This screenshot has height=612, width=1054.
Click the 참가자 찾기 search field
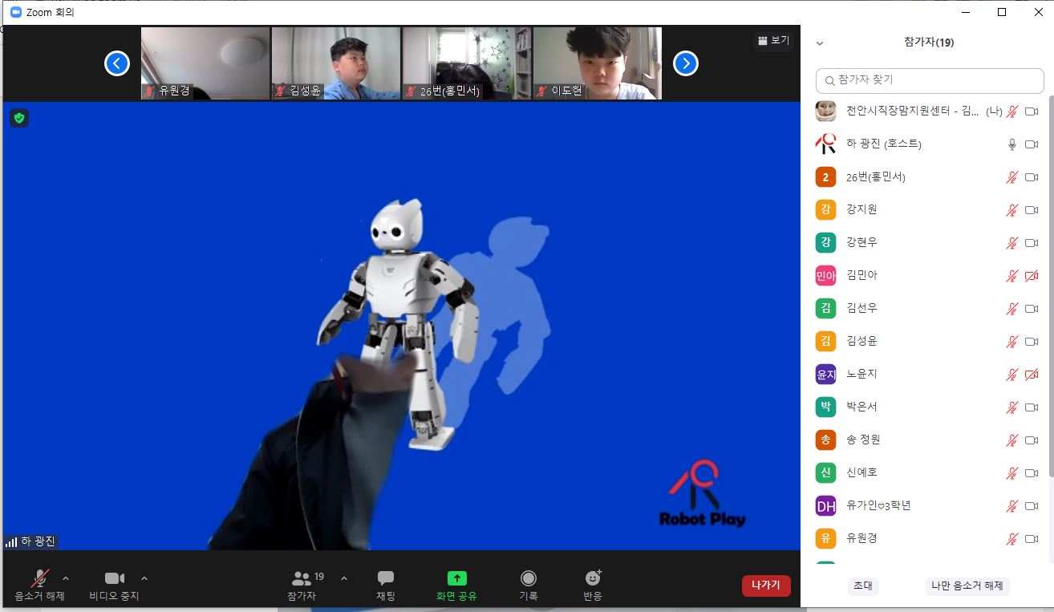(x=929, y=80)
